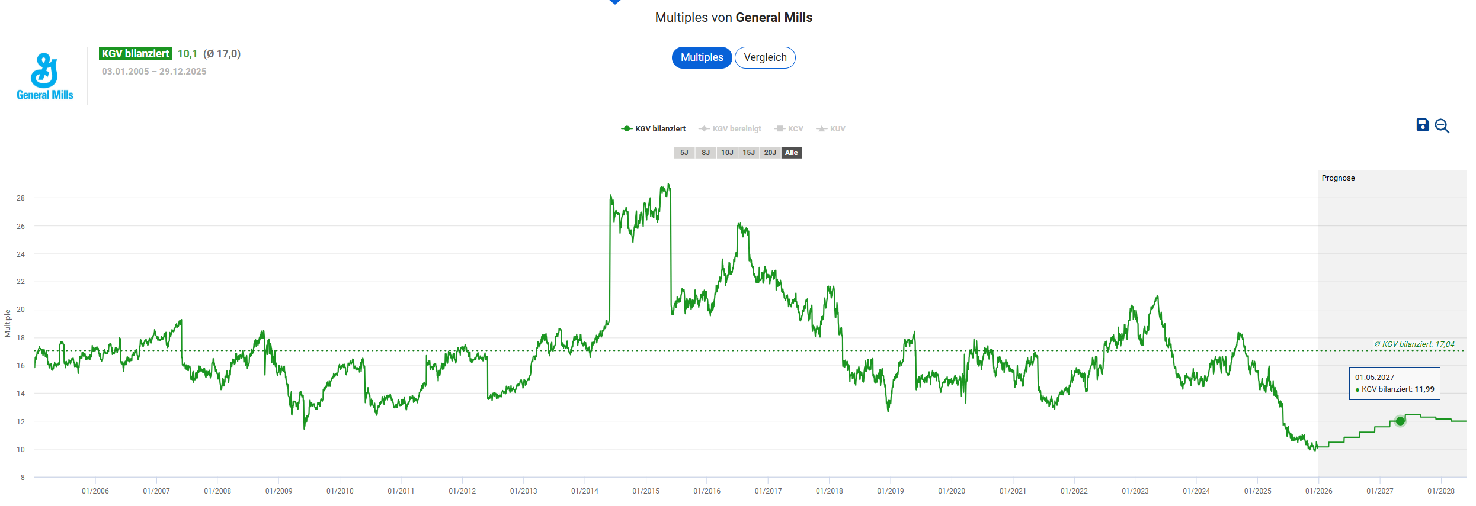Click the save chart icon
This screenshot has height=506, width=1476.
coord(1422,125)
